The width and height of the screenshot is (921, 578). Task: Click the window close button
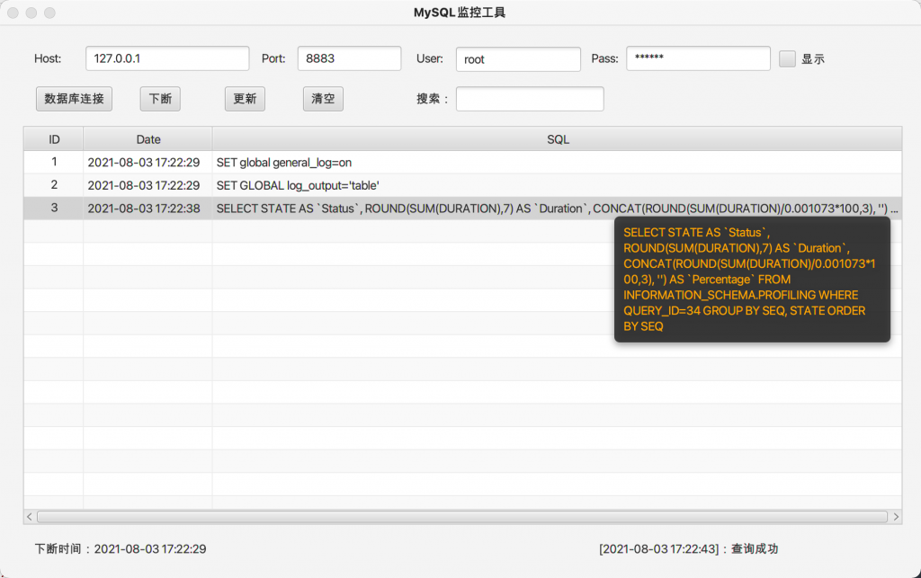coord(13,13)
